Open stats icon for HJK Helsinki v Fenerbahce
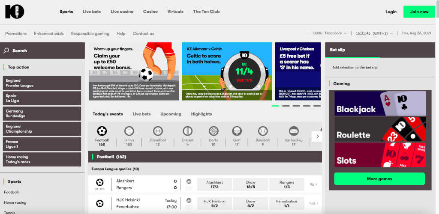The width and height of the screenshot is (439, 214). pyautogui.click(x=189, y=200)
